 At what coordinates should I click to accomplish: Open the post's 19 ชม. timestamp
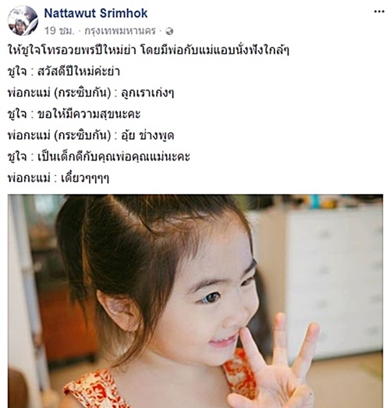59,30
